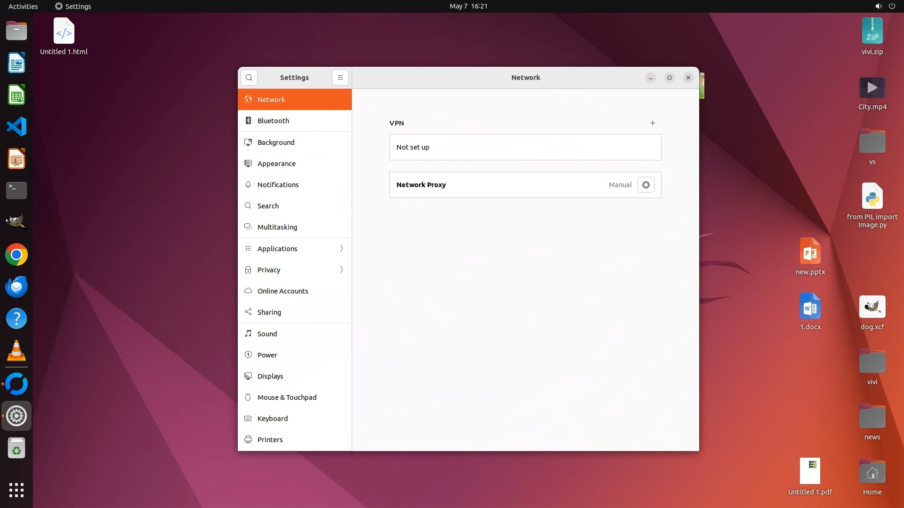Go to Sound settings

[267, 334]
